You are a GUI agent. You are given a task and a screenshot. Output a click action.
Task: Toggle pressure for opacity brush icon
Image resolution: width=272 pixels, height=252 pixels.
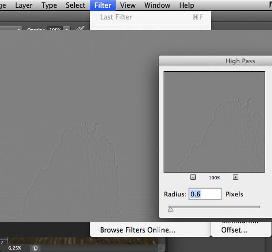80,29
